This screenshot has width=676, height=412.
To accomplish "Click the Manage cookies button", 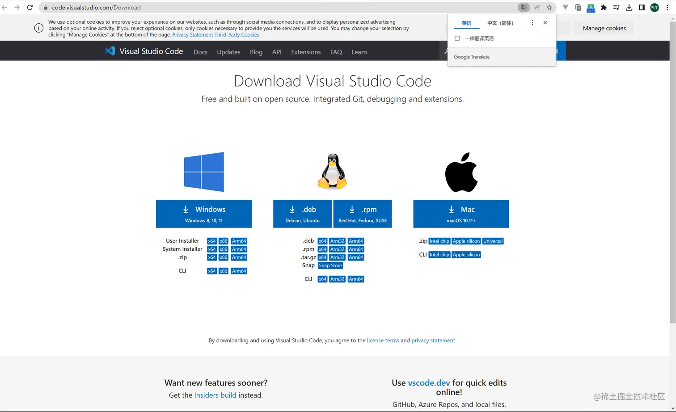I will tap(604, 28).
